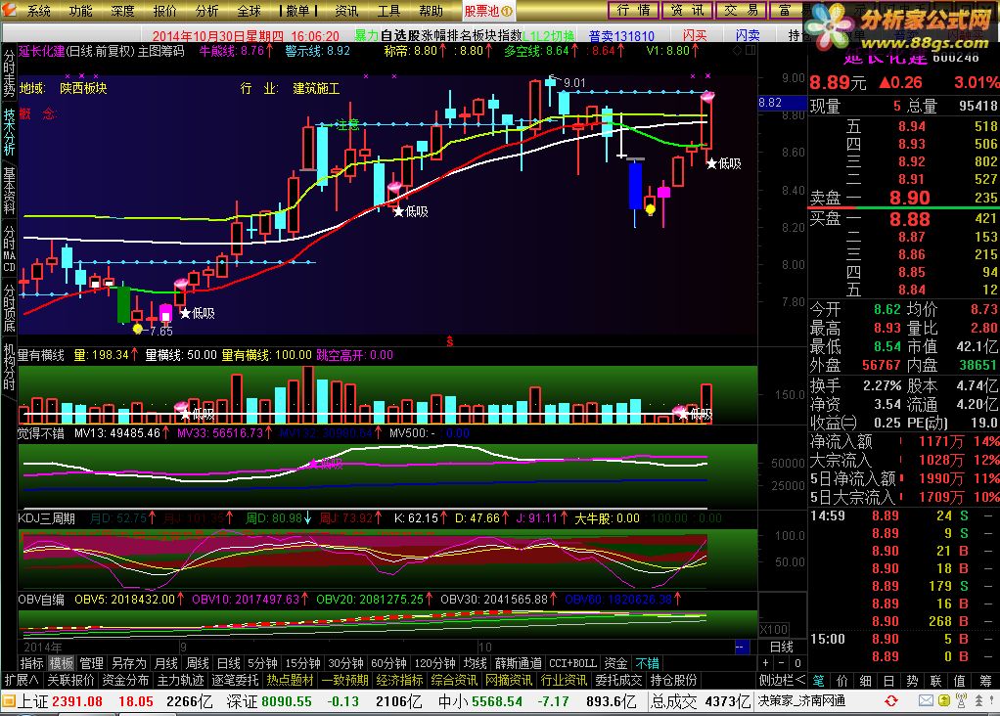Screen dimensions: 1000x716
Task: Select the 不错 template tab
Action: pyautogui.click(x=648, y=663)
